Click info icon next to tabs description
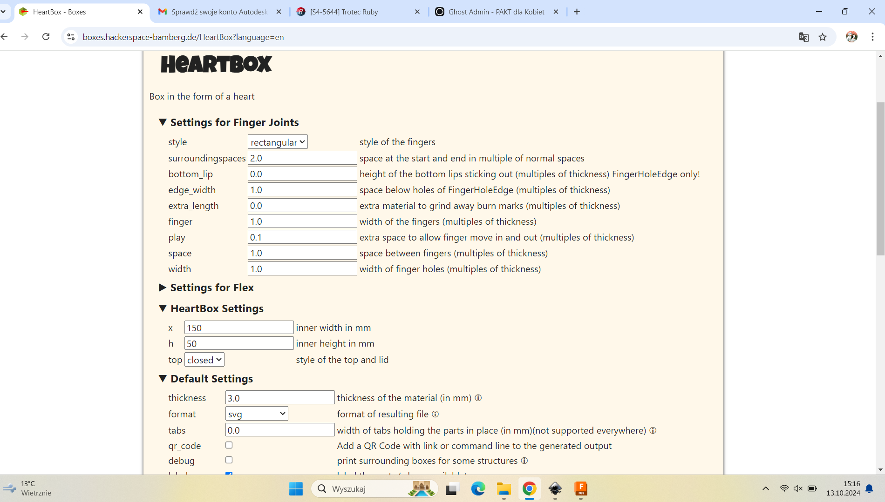 point(653,430)
